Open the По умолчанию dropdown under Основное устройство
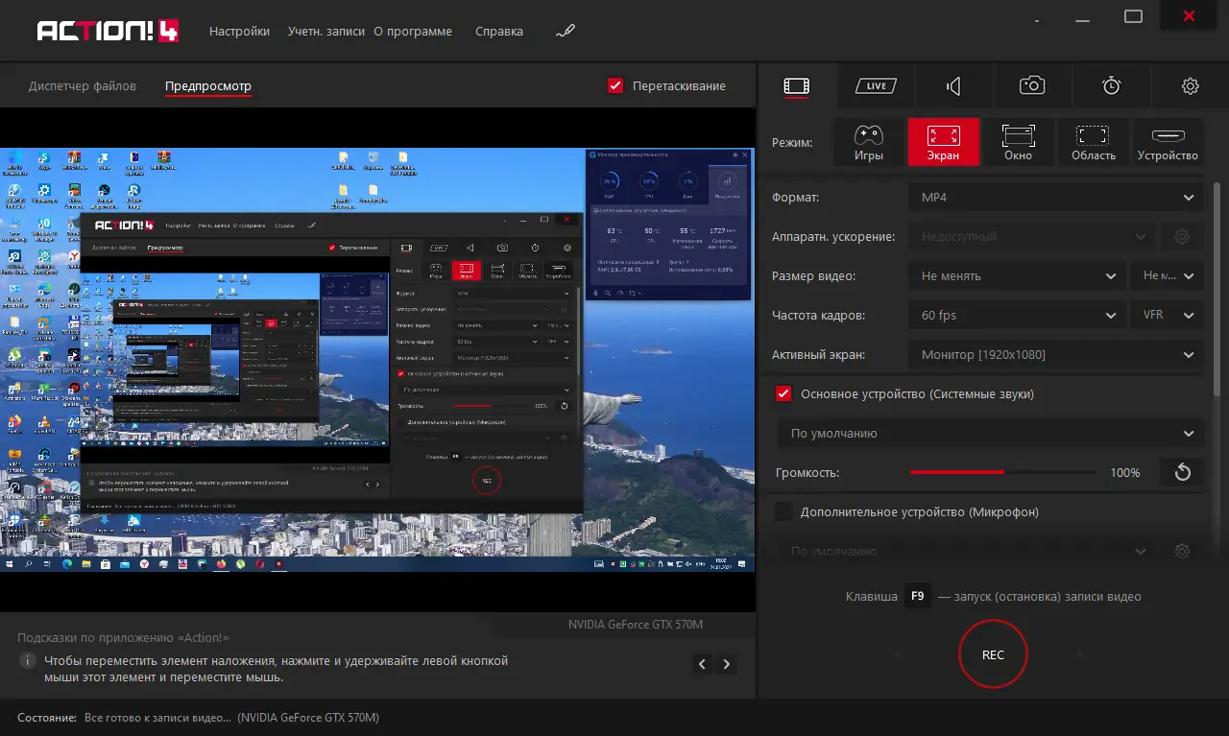Viewport: 1229px width, 736px height. [x=990, y=434]
